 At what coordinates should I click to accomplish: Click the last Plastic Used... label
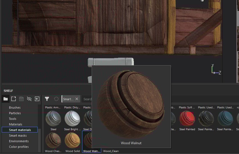tap(225, 108)
